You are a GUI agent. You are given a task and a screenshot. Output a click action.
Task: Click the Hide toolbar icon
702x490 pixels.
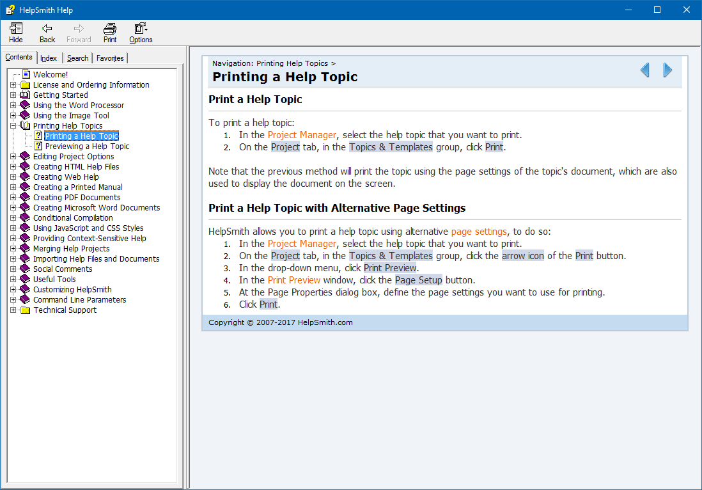16,29
